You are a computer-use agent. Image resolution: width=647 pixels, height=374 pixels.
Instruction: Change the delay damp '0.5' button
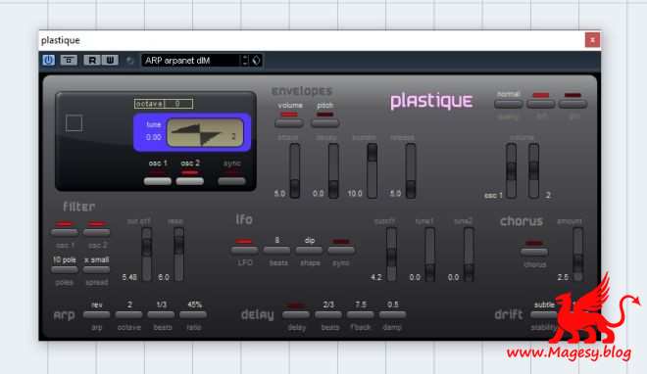tap(392, 314)
